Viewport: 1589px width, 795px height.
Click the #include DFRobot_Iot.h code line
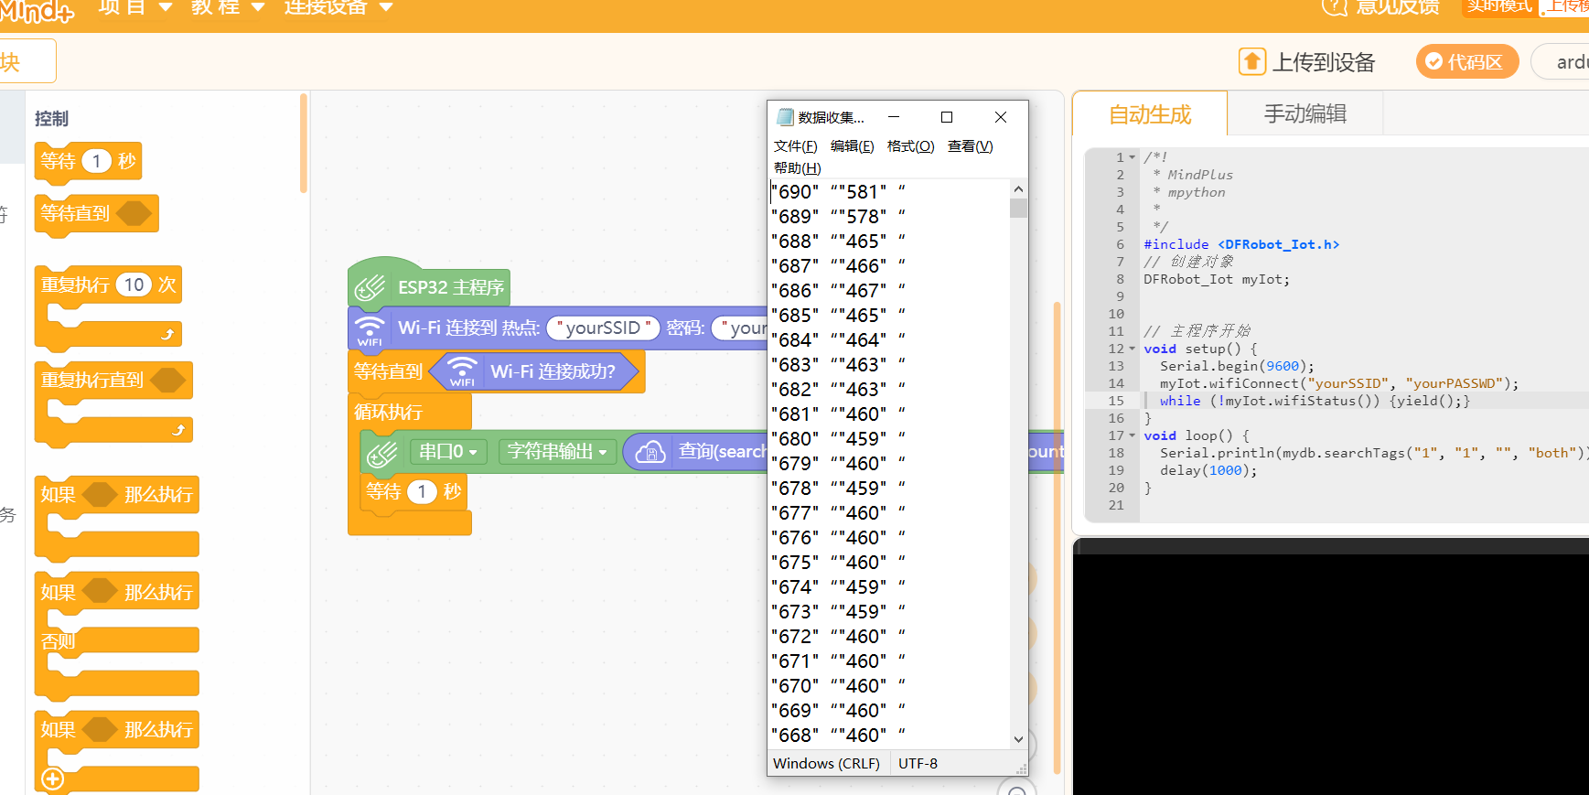coord(1241,244)
